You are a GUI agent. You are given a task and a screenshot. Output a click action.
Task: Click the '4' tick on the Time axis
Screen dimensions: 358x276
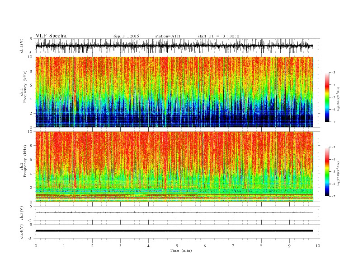(148, 246)
